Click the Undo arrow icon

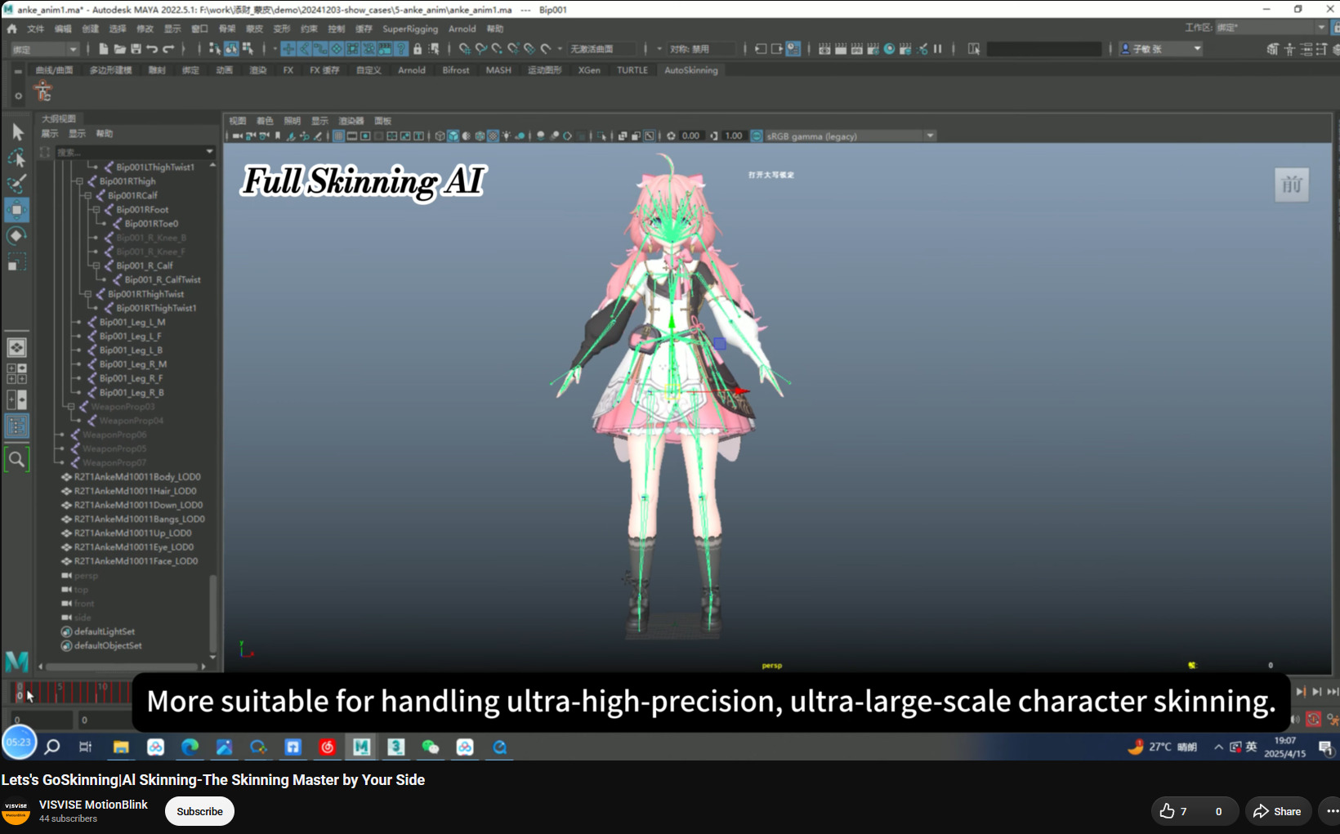pyautogui.click(x=152, y=49)
